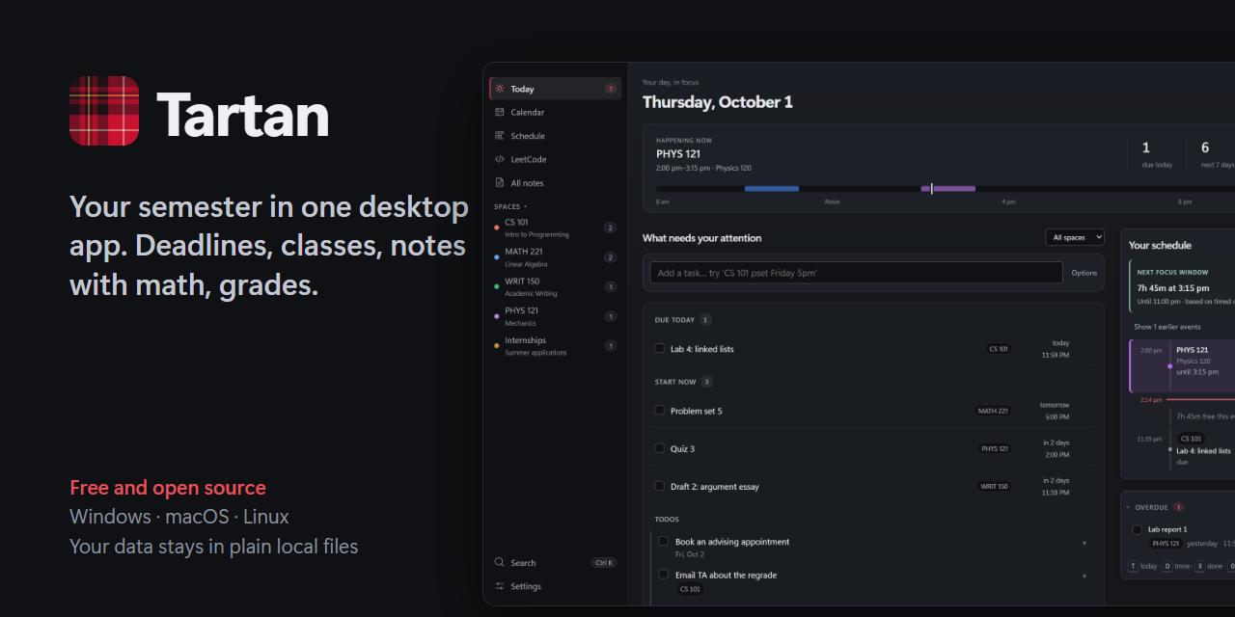Image resolution: width=1235 pixels, height=617 pixels.
Task: Tick Email TA about the regrade checkbox
Action: coord(664,575)
